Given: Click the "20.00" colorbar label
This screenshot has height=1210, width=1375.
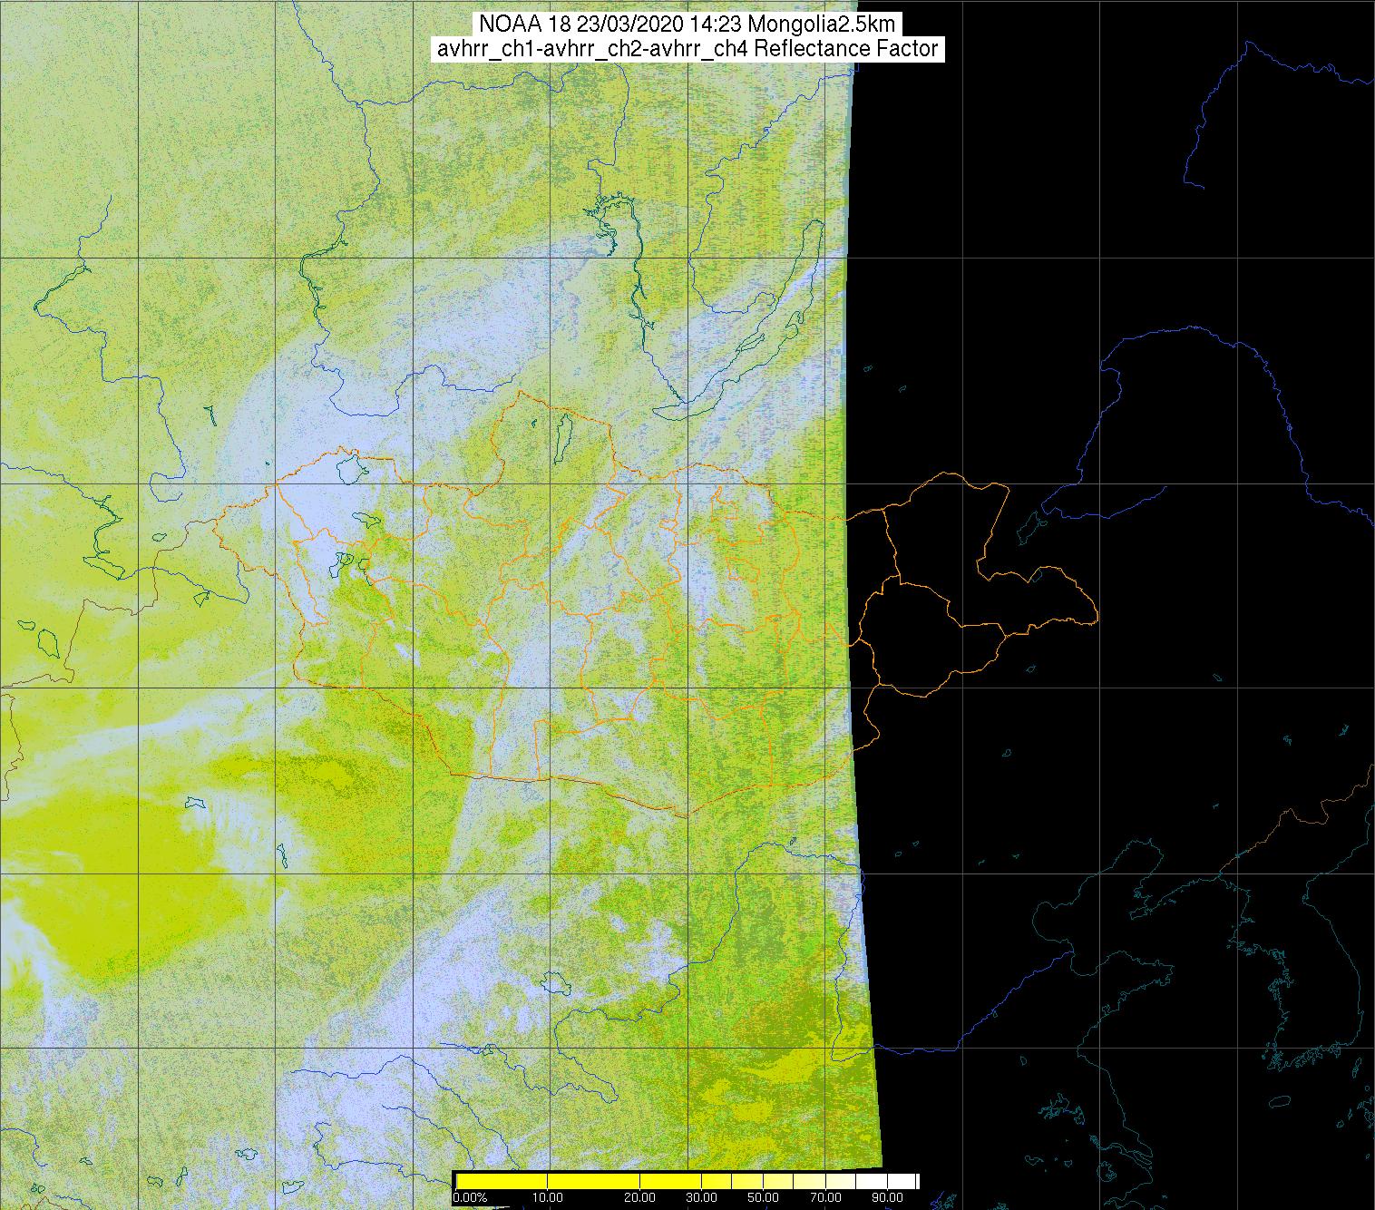Looking at the screenshot, I should (x=639, y=1197).
